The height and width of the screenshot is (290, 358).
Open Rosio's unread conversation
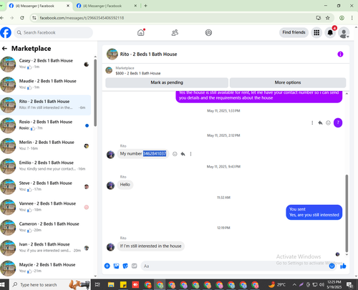coord(45,125)
